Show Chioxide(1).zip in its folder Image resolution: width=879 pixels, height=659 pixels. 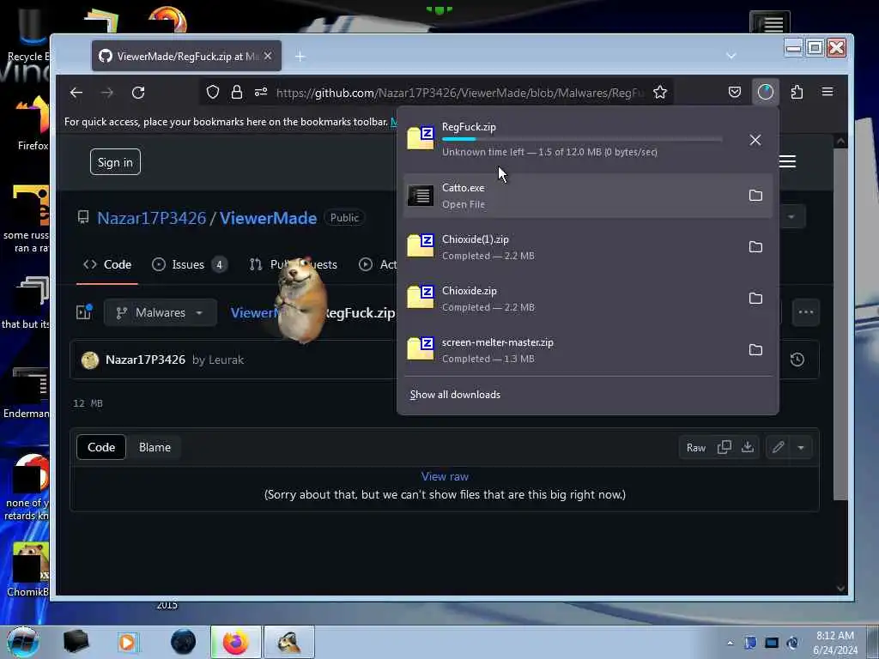point(755,246)
